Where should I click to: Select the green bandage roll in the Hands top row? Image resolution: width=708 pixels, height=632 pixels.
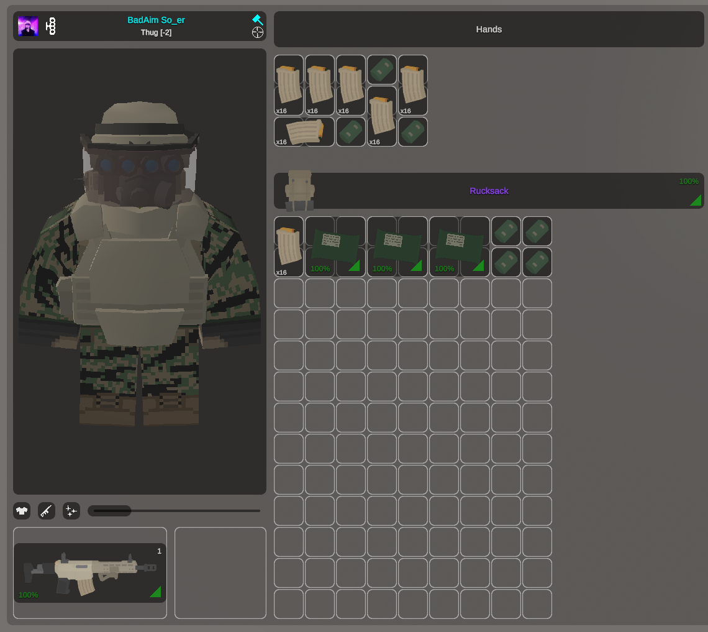pyautogui.click(x=382, y=70)
